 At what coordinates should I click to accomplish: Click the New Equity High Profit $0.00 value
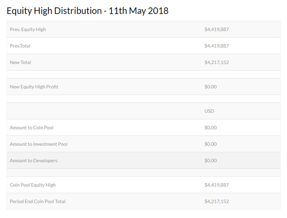coord(210,87)
